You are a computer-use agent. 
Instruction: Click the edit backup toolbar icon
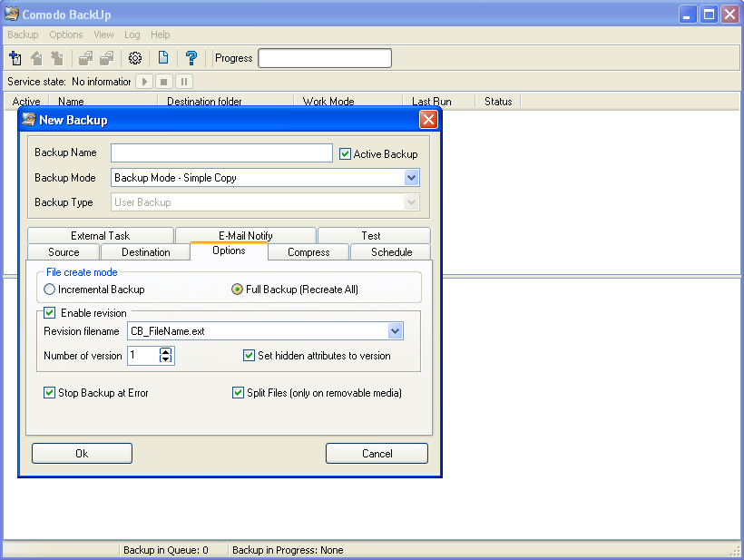click(36, 58)
